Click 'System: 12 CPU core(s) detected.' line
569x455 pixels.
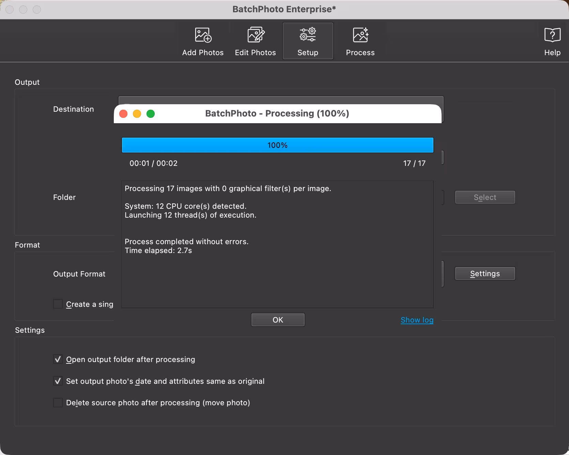tap(185, 206)
